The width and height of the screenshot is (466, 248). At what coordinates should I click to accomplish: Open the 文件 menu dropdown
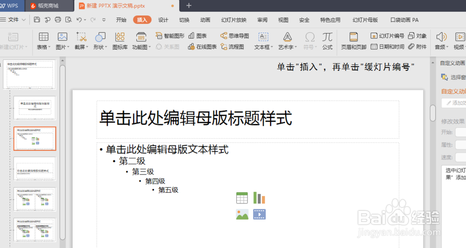tap(13, 20)
